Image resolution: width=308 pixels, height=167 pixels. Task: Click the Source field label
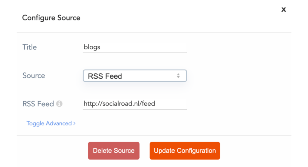pyautogui.click(x=34, y=75)
